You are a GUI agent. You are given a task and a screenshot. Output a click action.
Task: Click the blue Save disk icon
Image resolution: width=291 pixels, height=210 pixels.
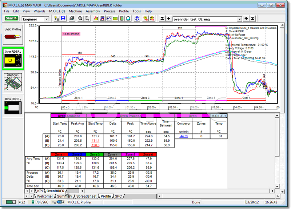coord(63,19)
